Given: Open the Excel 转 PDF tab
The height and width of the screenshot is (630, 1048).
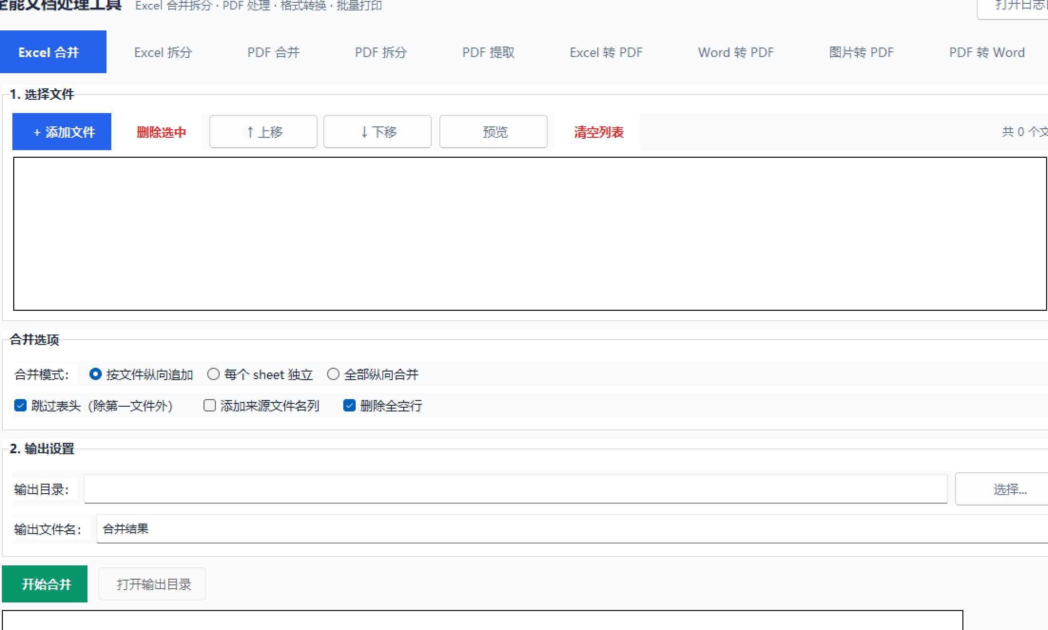Looking at the screenshot, I should (606, 52).
